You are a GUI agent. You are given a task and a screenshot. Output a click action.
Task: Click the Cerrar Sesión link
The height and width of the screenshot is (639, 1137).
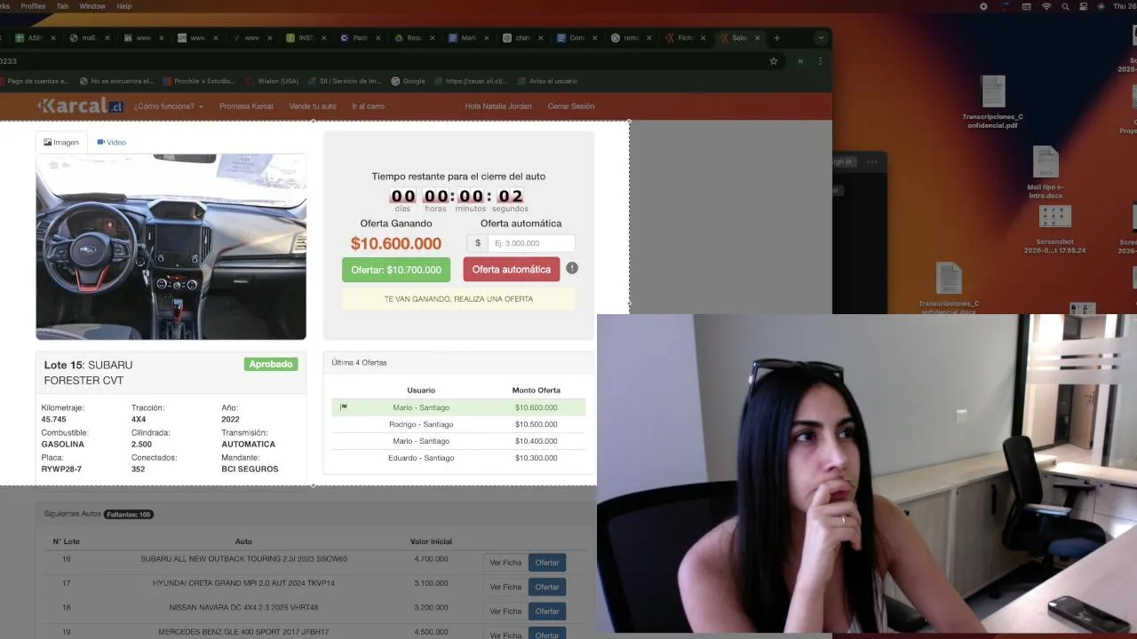(x=571, y=106)
